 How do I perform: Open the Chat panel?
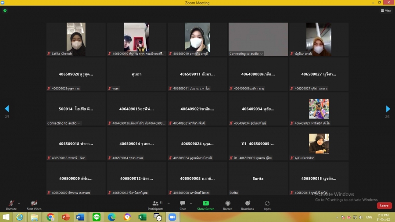pos(183,204)
